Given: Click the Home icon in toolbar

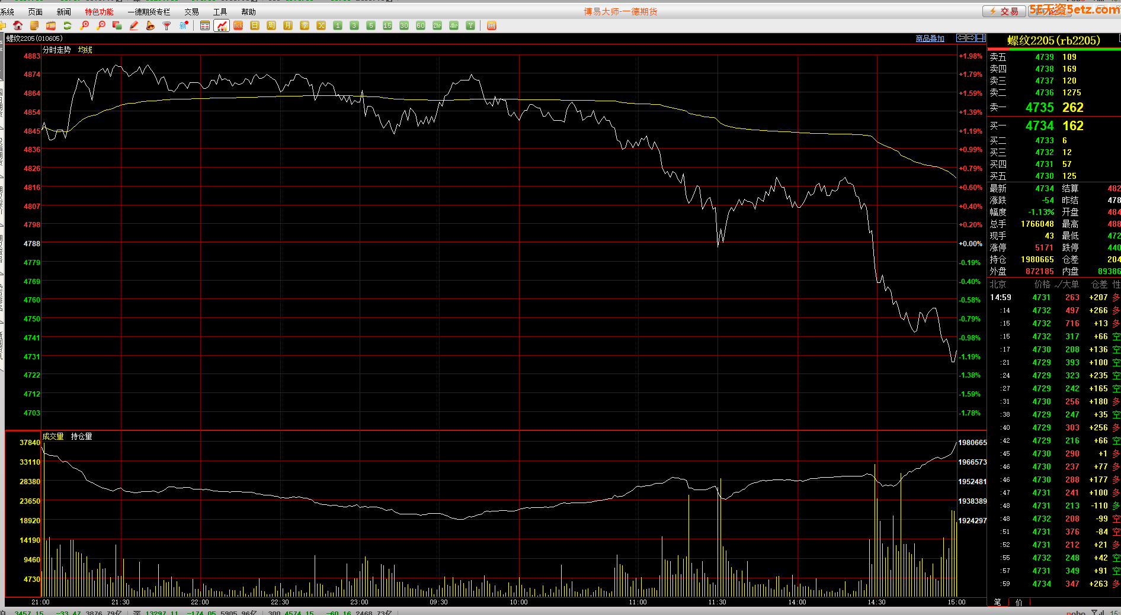Looking at the screenshot, I should pyautogui.click(x=18, y=25).
